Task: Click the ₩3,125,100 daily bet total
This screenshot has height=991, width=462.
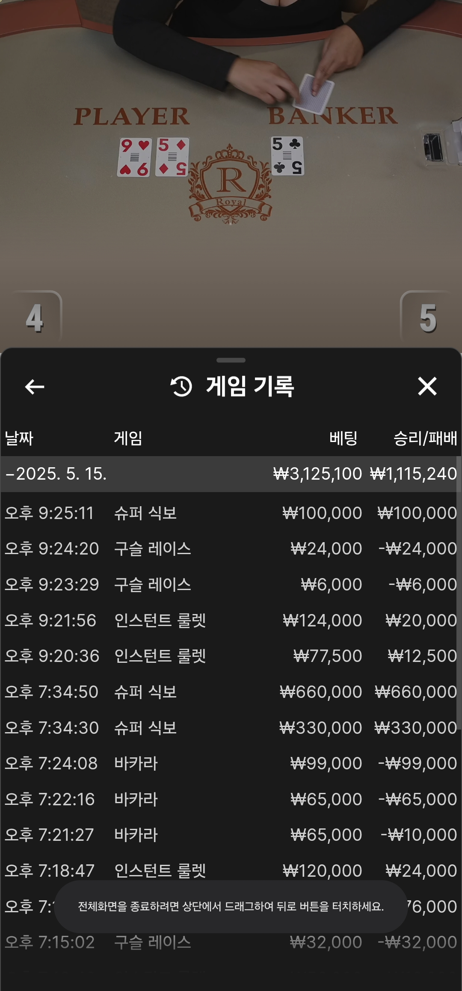Action: [x=317, y=474]
